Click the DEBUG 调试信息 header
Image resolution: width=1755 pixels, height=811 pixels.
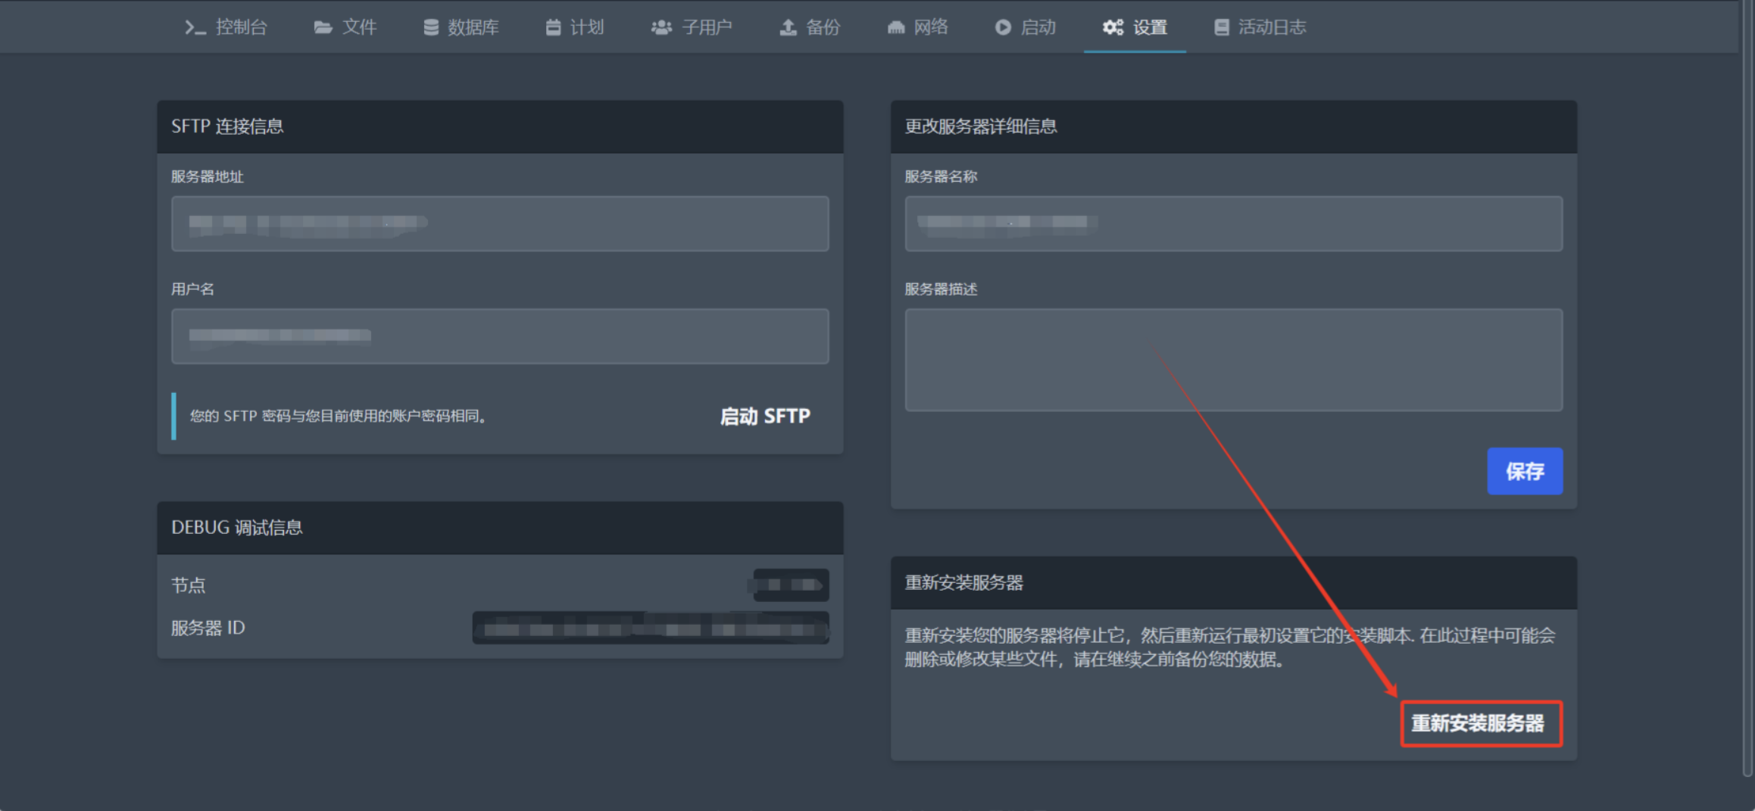500,528
